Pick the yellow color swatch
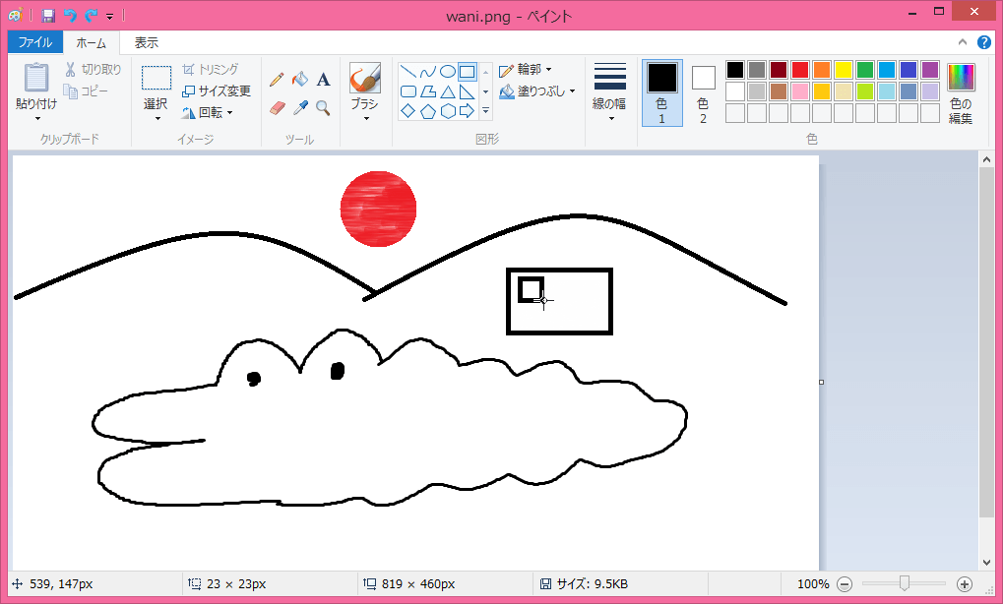The height and width of the screenshot is (604, 1003). click(x=844, y=70)
